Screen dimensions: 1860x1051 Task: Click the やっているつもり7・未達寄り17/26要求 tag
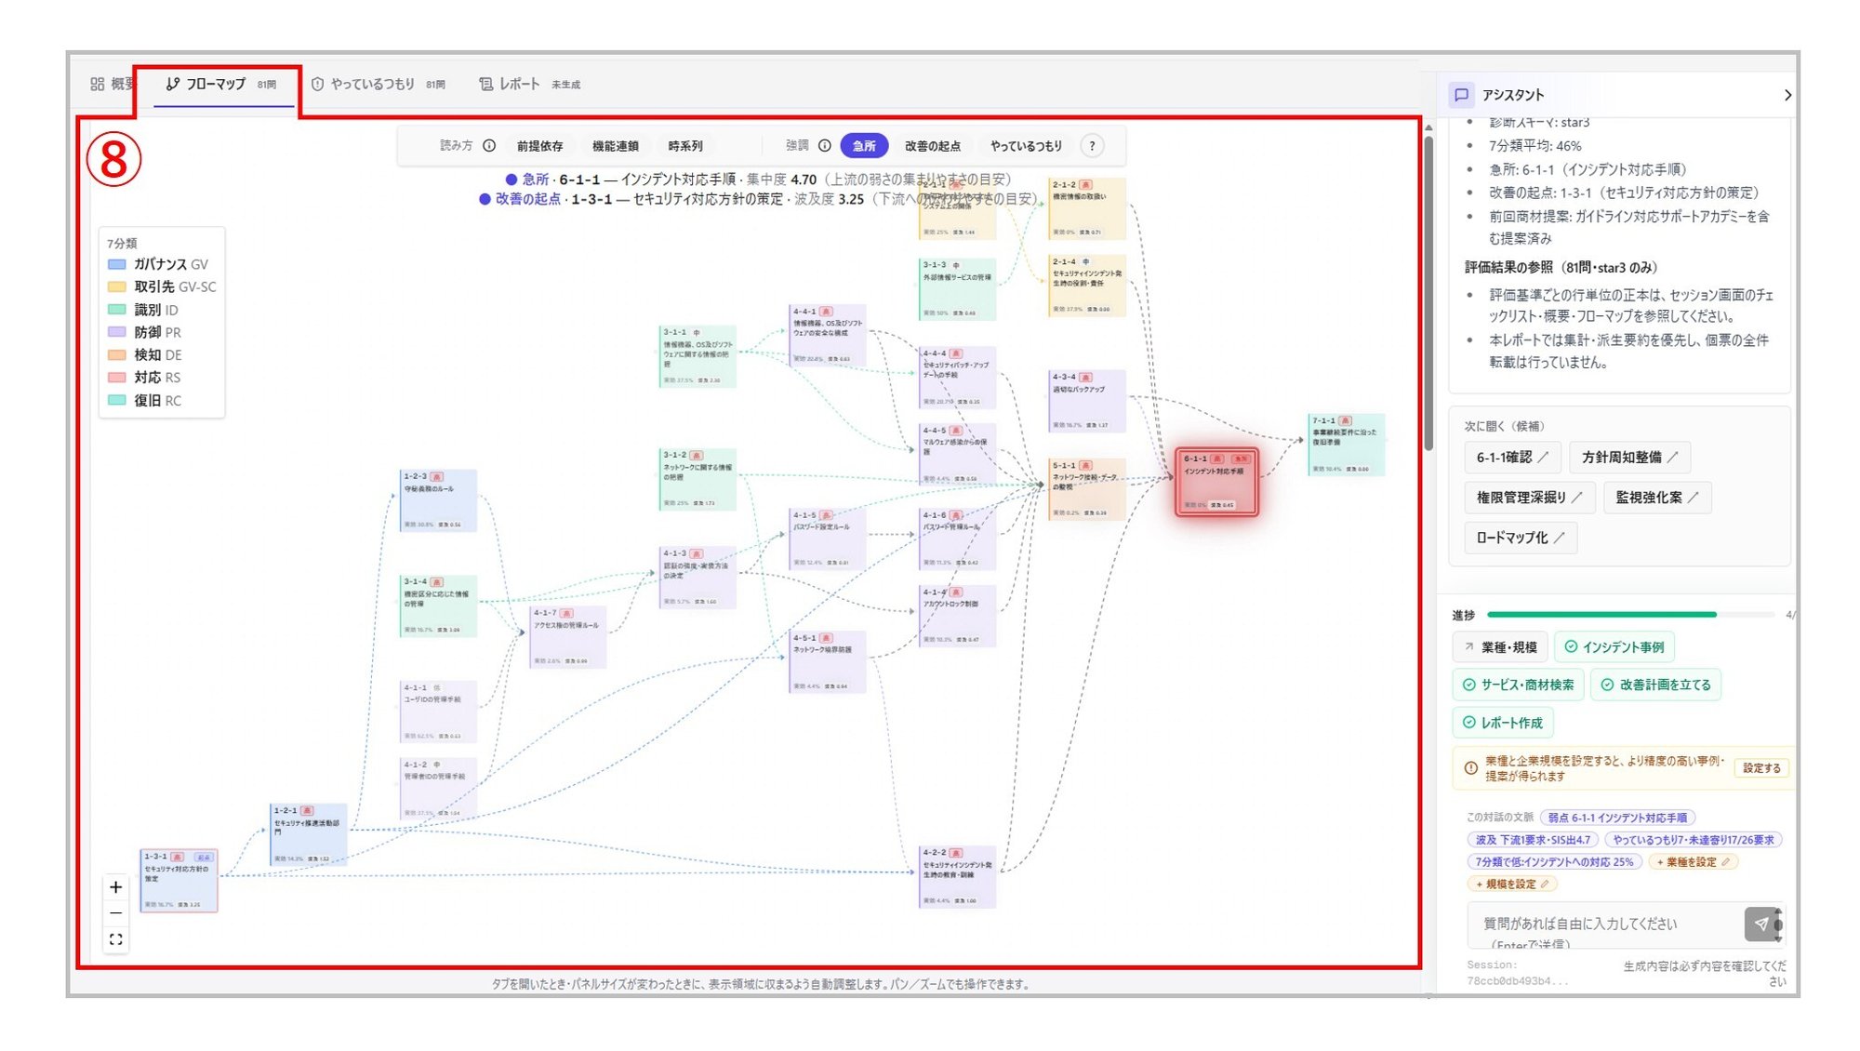click(1694, 840)
